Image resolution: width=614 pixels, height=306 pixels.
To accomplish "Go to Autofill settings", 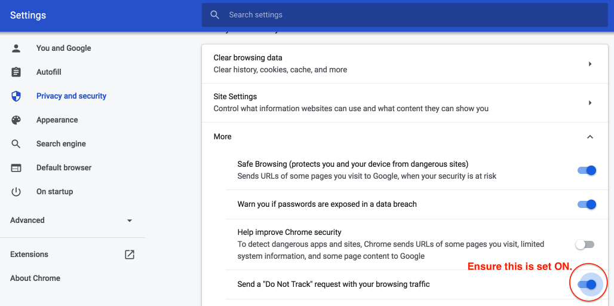I will [x=49, y=72].
